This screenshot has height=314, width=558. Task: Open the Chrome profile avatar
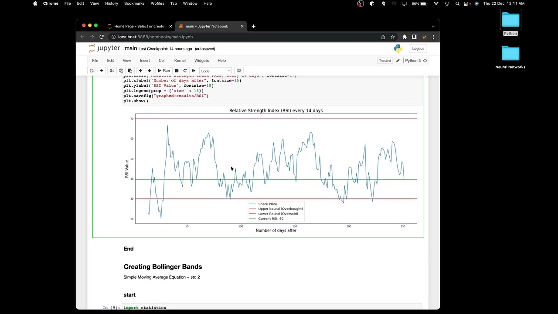424,37
